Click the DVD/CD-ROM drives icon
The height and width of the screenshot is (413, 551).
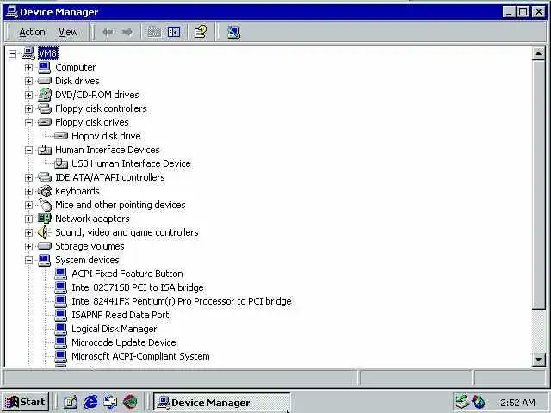(x=45, y=95)
